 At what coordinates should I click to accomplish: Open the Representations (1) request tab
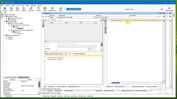coord(74,87)
